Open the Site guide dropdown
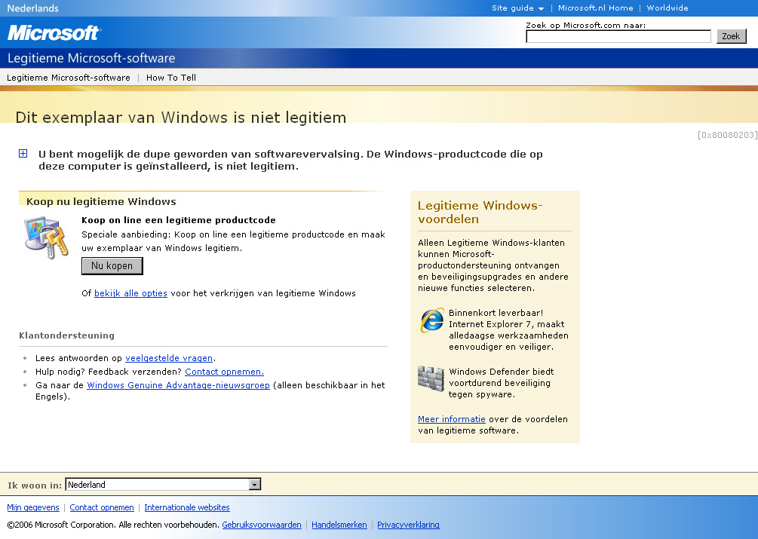Screen dimensions: 758x539 (x=517, y=8)
